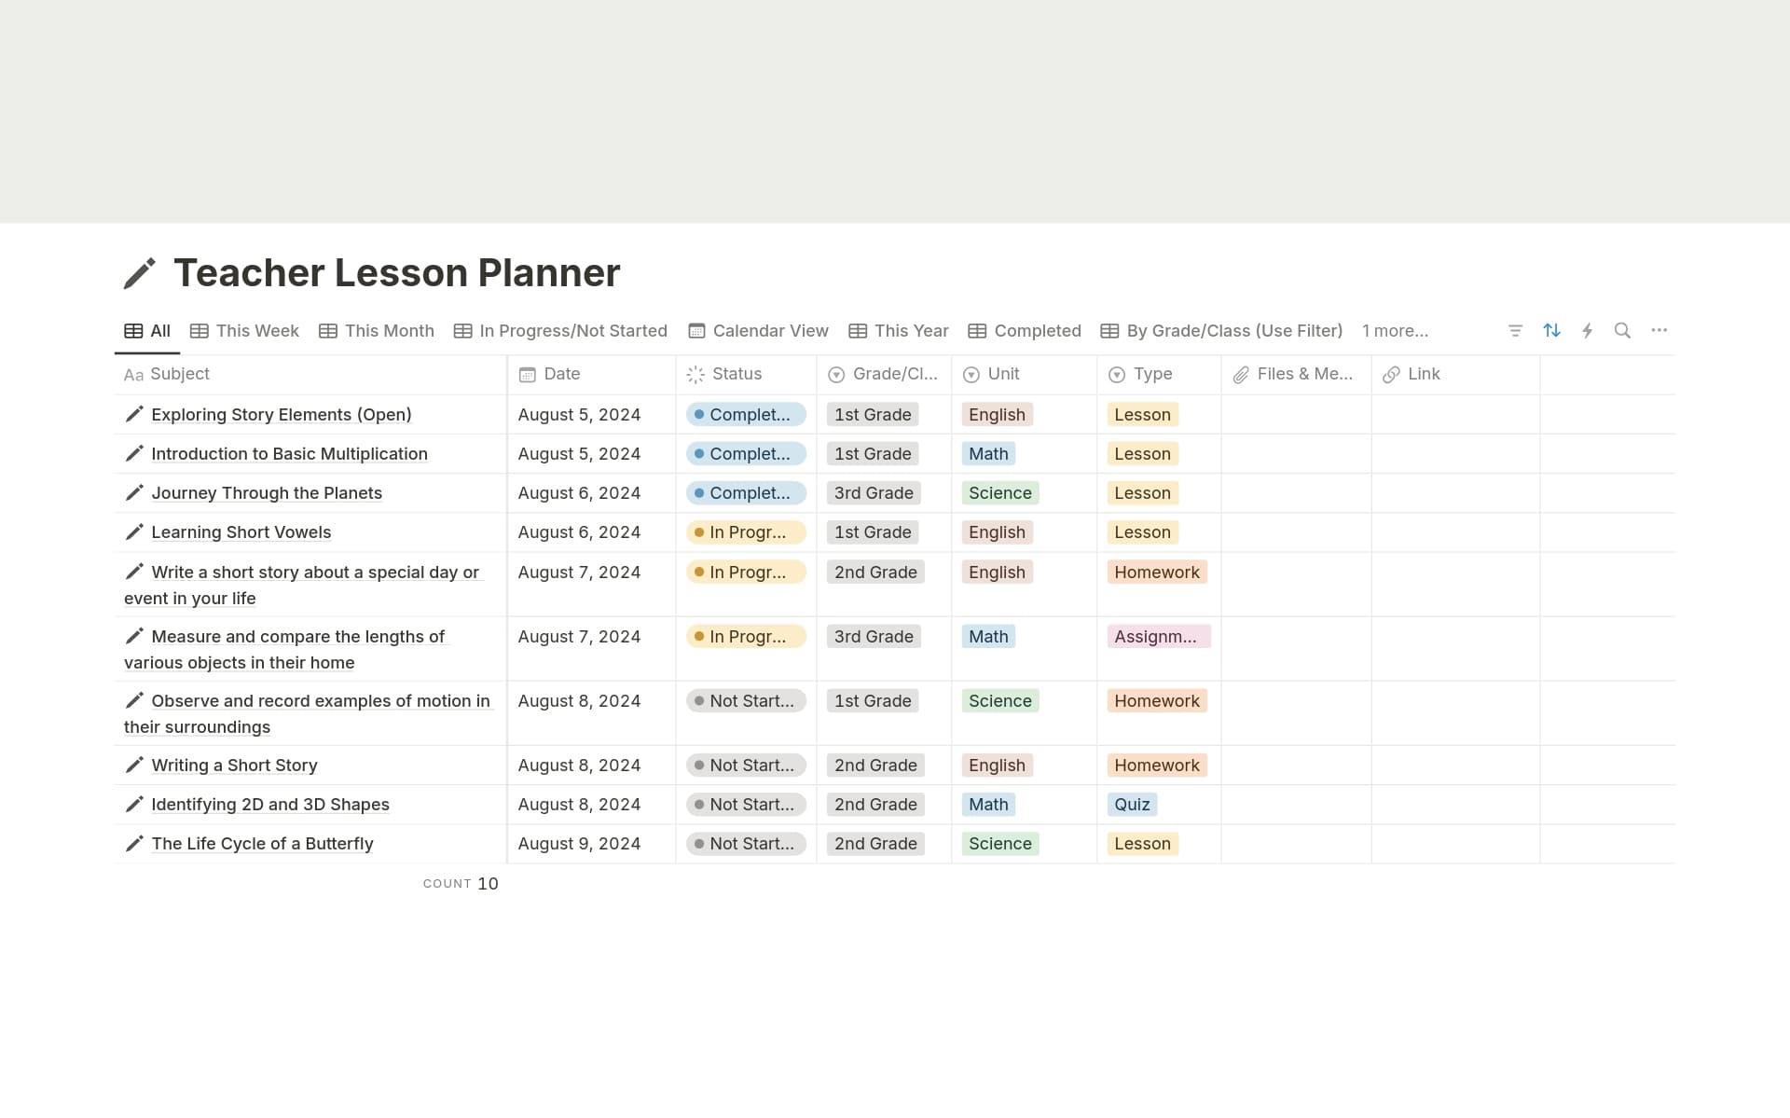This screenshot has width=1790, height=1118.
Task: Open sort settings via the arrows icon
Action: tap(1550, 330)
